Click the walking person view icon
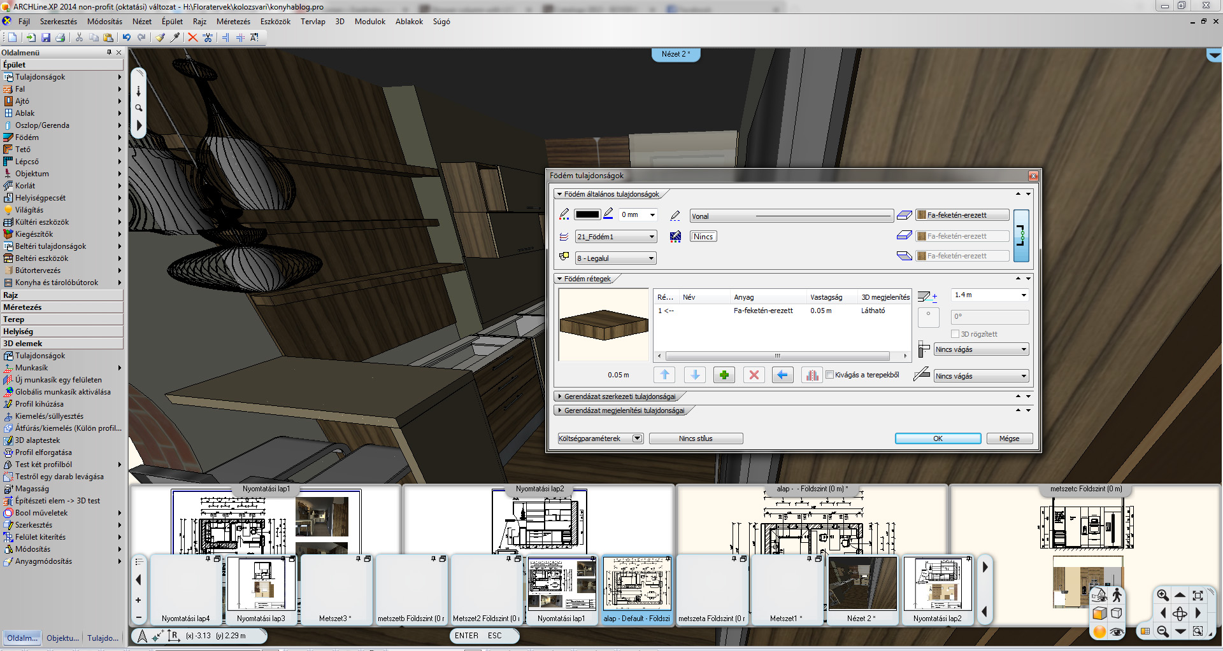 1117,595
